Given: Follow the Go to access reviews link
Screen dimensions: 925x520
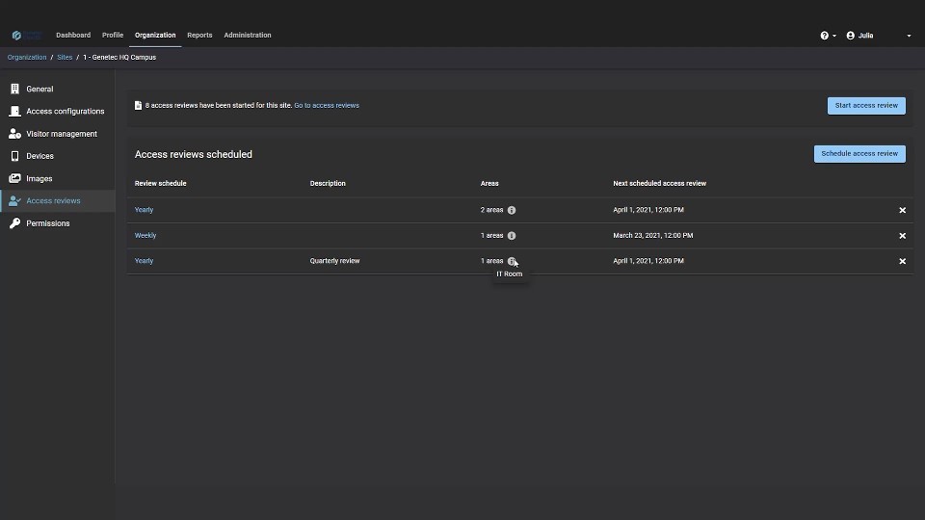Looking at the screenshot, I should point(327,106).
